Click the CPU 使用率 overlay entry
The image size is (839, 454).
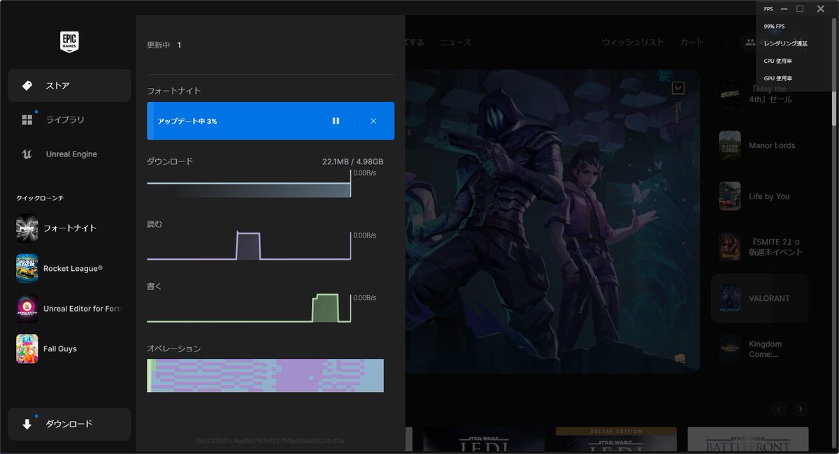[x=778, y=61]
